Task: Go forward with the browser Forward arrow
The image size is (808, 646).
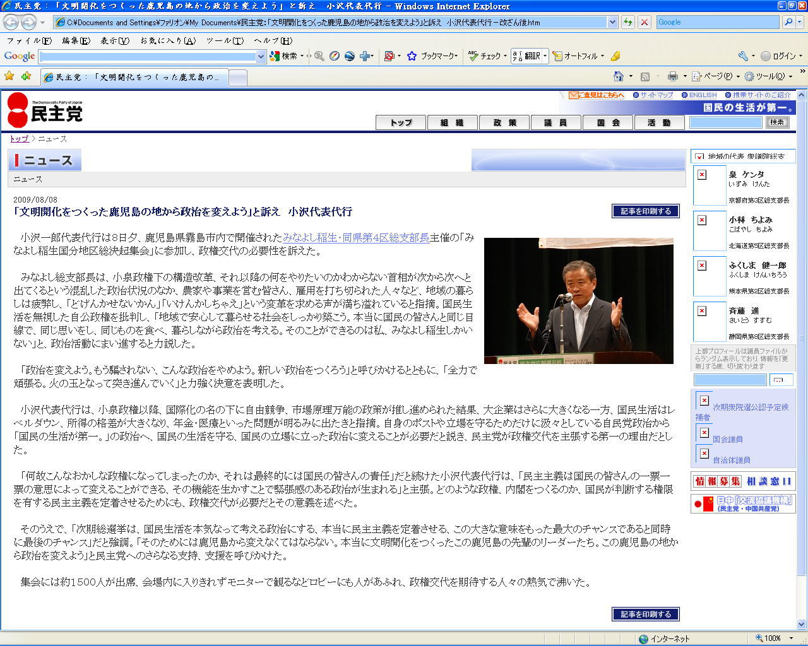Action: pyautogui.click(x=28, y=22)
